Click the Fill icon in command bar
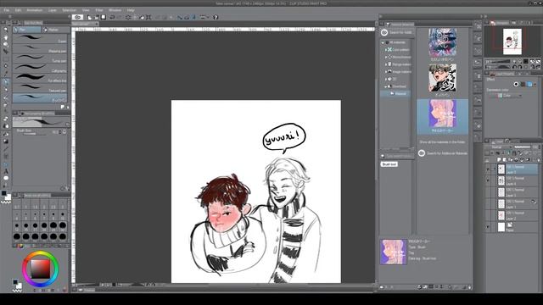The image size is (543, 305). pyautogui.click(x=142, y=17)
